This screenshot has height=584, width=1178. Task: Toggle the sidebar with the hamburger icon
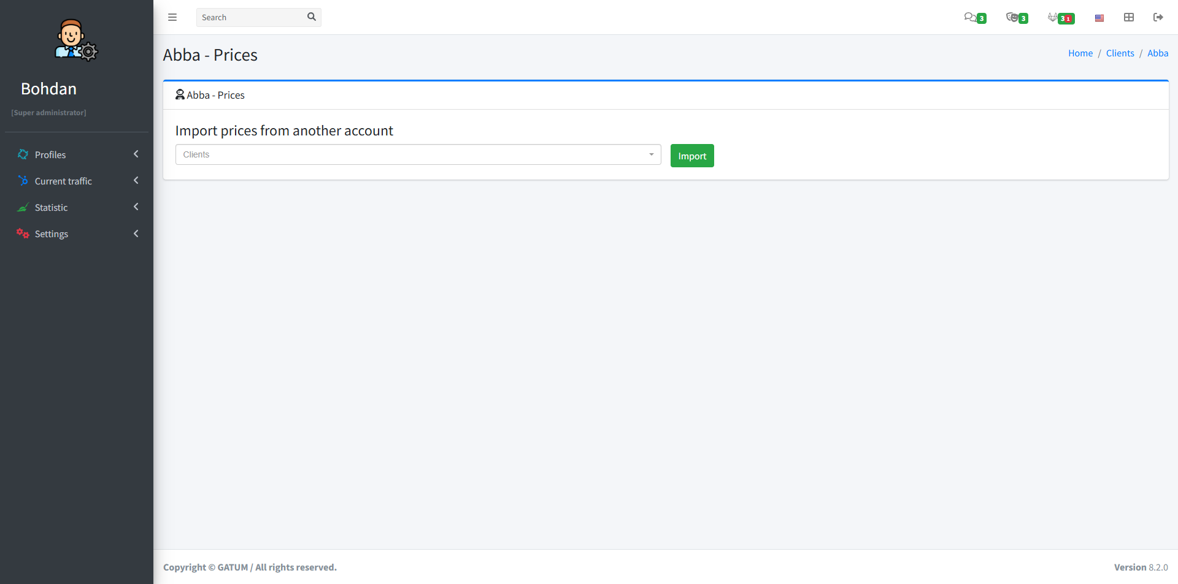coord(172,17)
